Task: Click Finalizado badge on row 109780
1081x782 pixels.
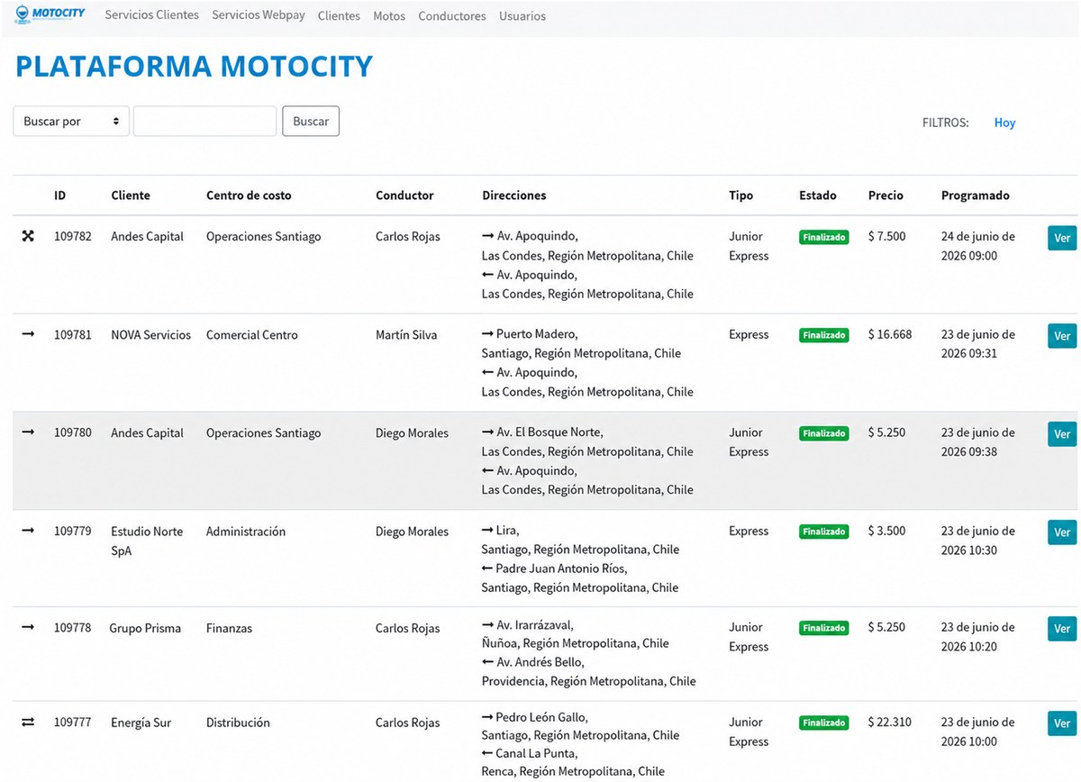Action: pos(823,433)
